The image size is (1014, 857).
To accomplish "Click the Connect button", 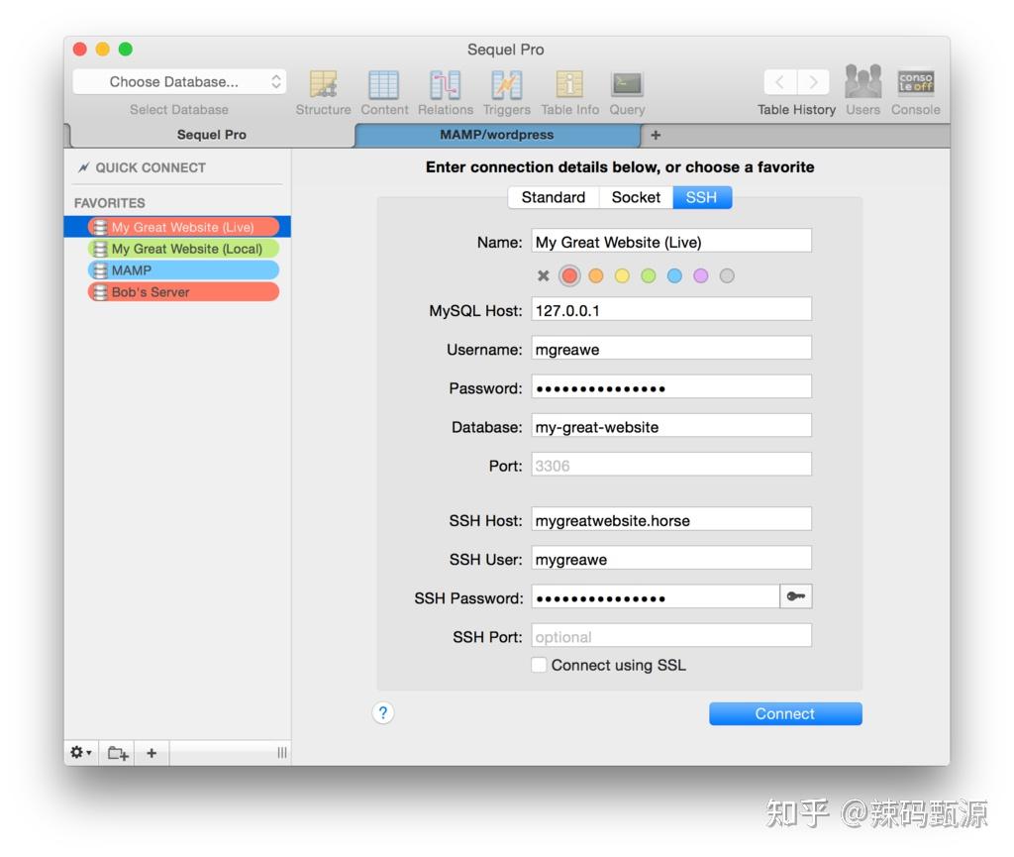I will pyautogui.click(x=785, y=713).
